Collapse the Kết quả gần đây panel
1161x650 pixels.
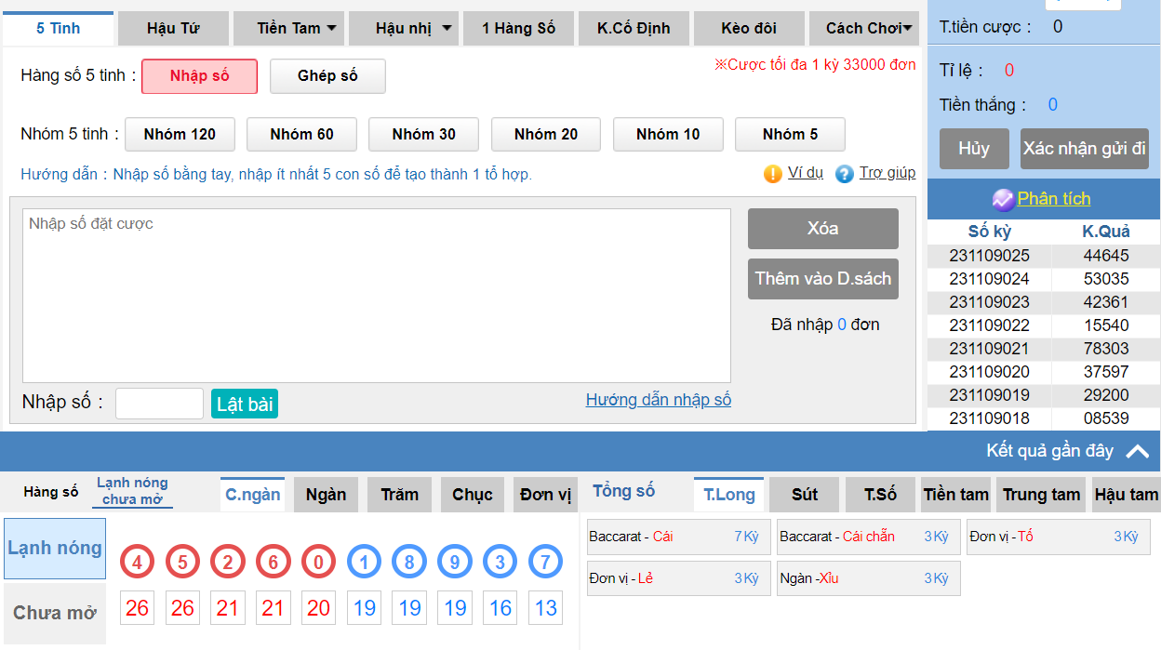tap(1137, 451)
